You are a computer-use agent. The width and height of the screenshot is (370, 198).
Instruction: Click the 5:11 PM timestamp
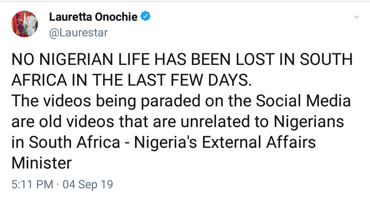31,185
